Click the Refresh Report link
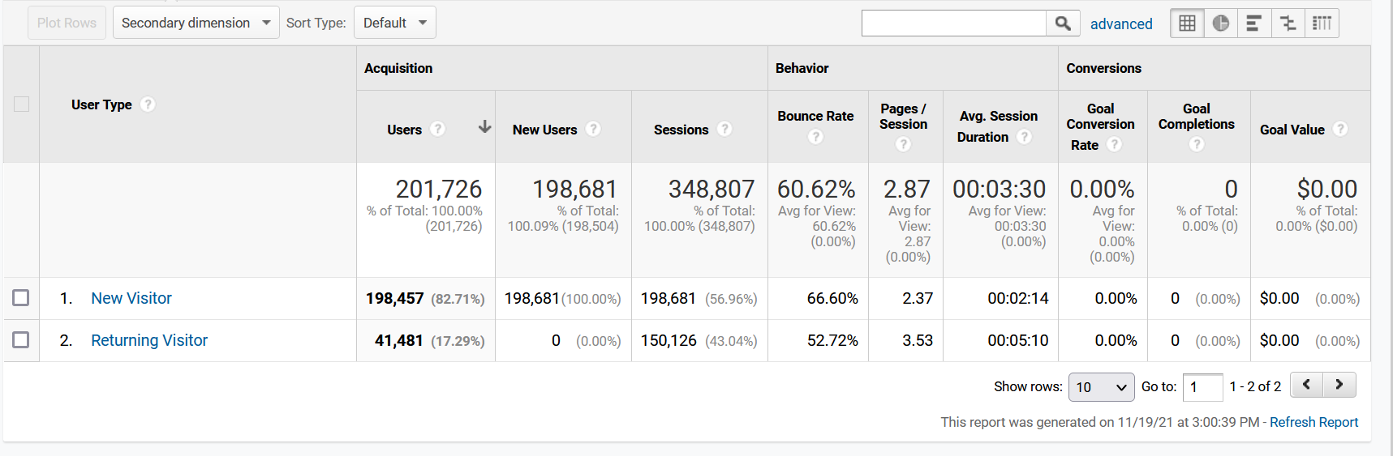 point(1313,422)
